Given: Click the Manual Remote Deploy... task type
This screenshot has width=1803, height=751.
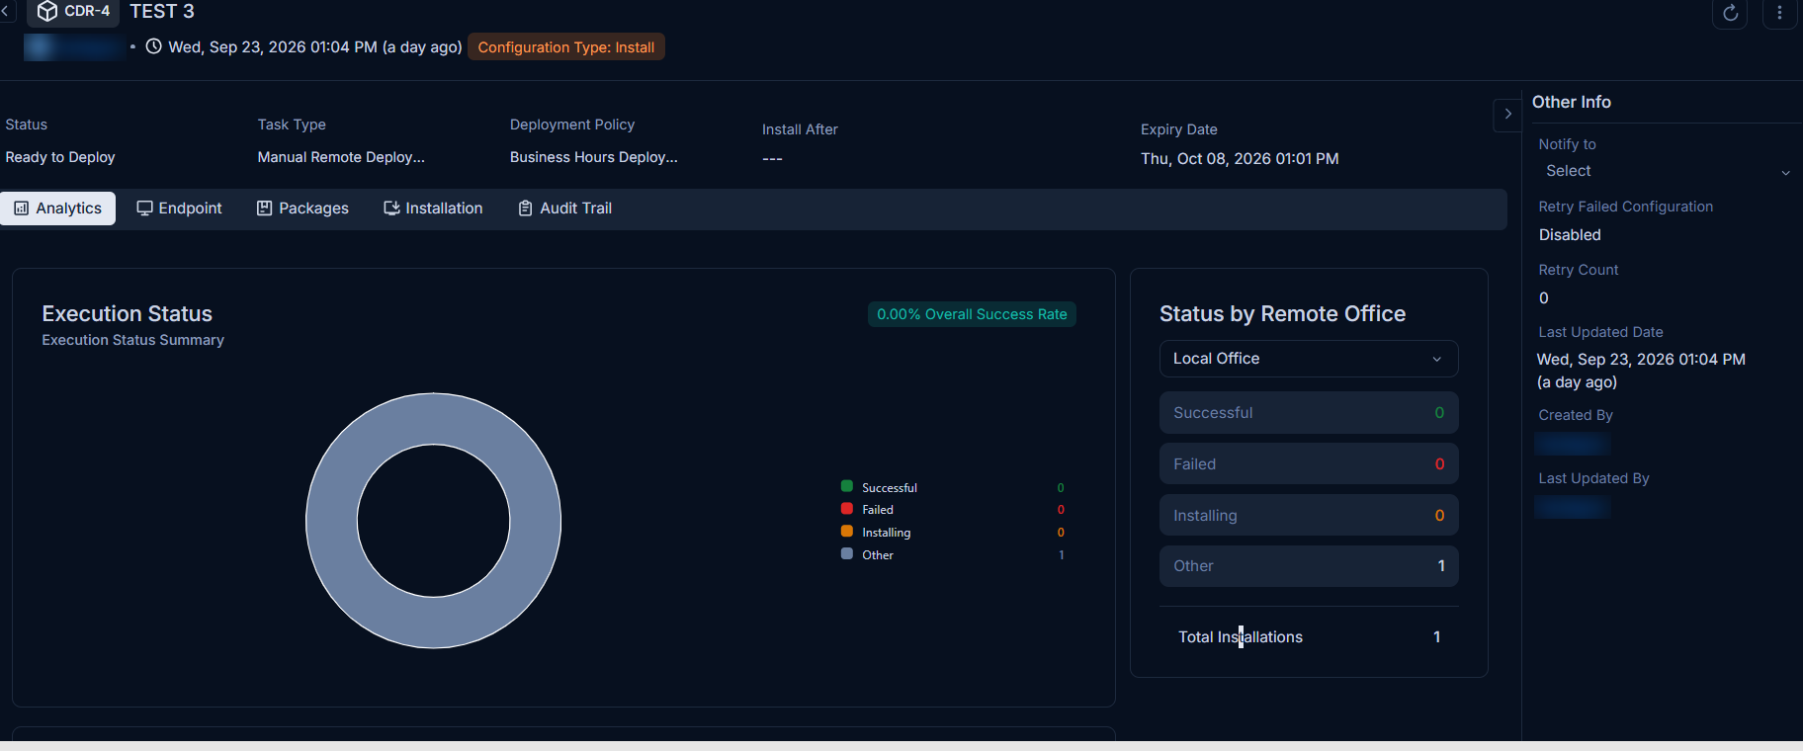Looking at the screenshot, I should click(341, 157).
